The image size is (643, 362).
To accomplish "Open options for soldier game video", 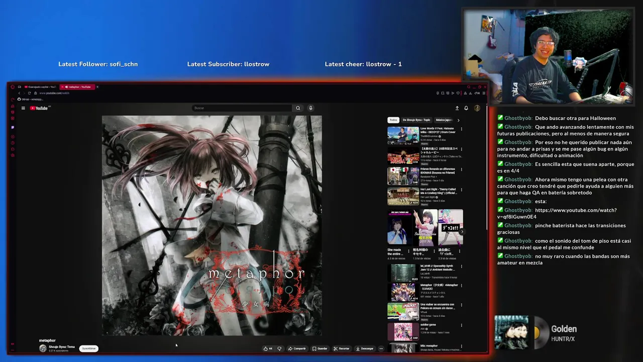I will click(461, 325).
